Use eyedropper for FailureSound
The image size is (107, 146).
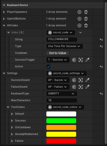87,87
